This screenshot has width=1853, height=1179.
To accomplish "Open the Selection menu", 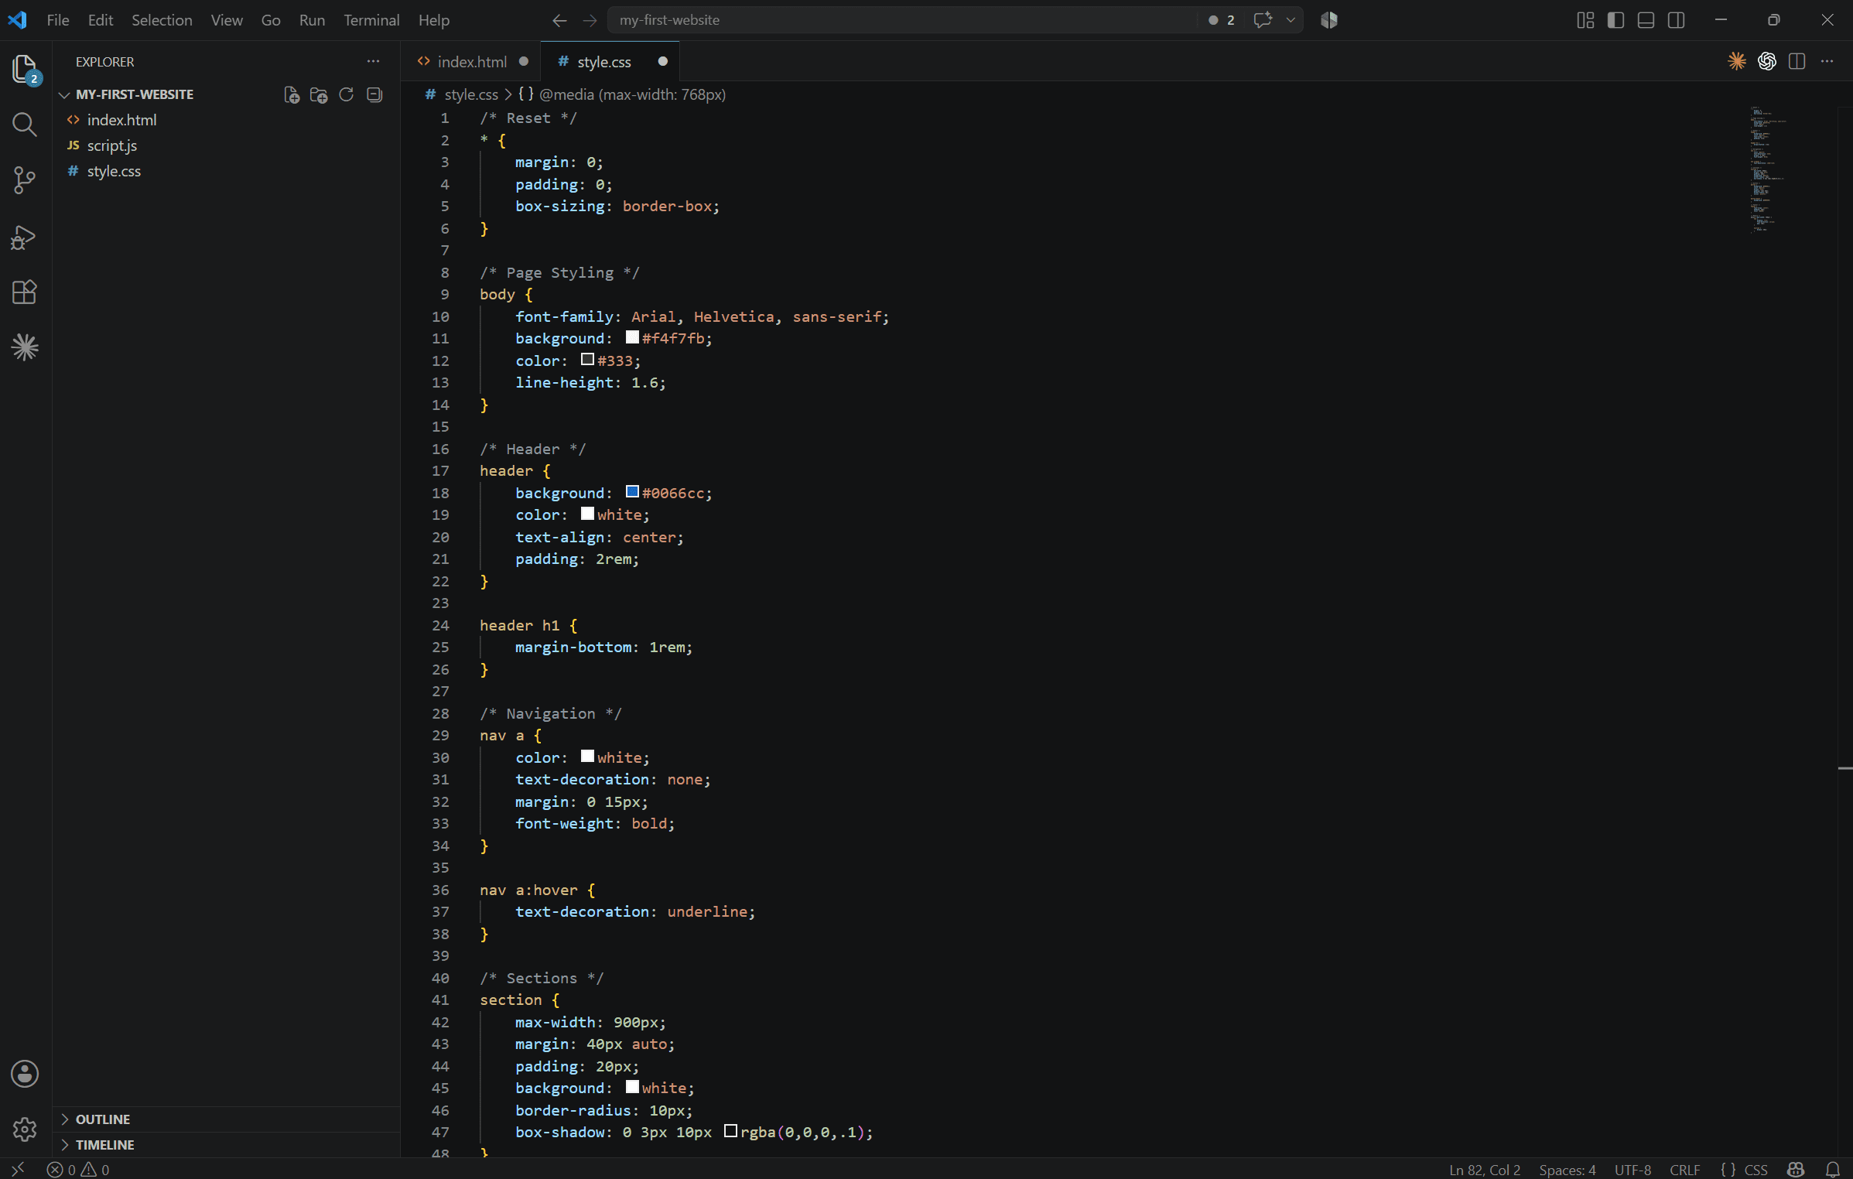I will pyautogui.click(x=162, y=20).
